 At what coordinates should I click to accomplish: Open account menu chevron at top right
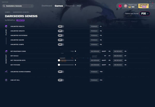pos(152,6)
